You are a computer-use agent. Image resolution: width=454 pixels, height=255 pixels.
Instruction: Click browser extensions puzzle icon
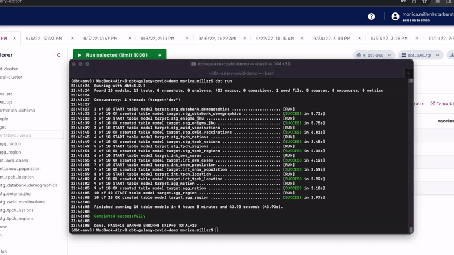coord(438,2)
